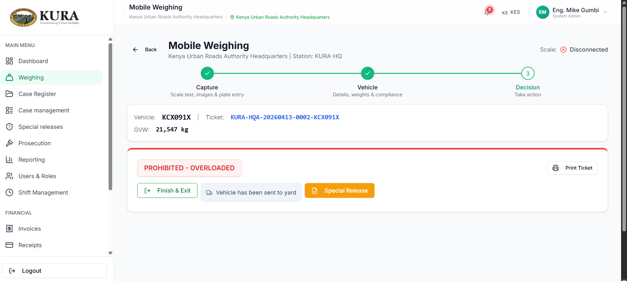
Task: Click the PROHIBITED - OVERLOADED status badge
Action: click(189, 168)
